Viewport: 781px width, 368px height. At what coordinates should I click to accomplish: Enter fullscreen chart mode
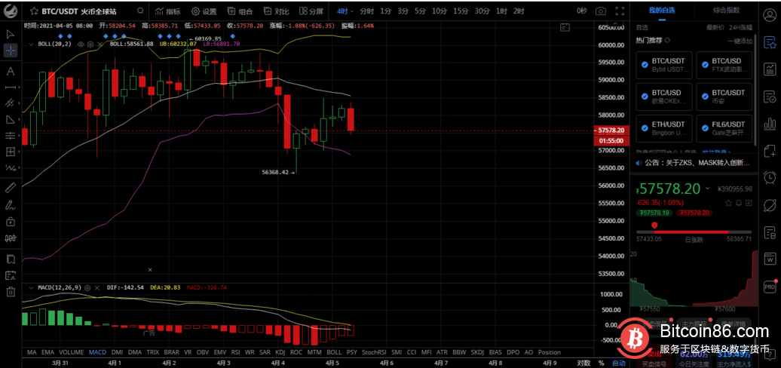(619, 11)
